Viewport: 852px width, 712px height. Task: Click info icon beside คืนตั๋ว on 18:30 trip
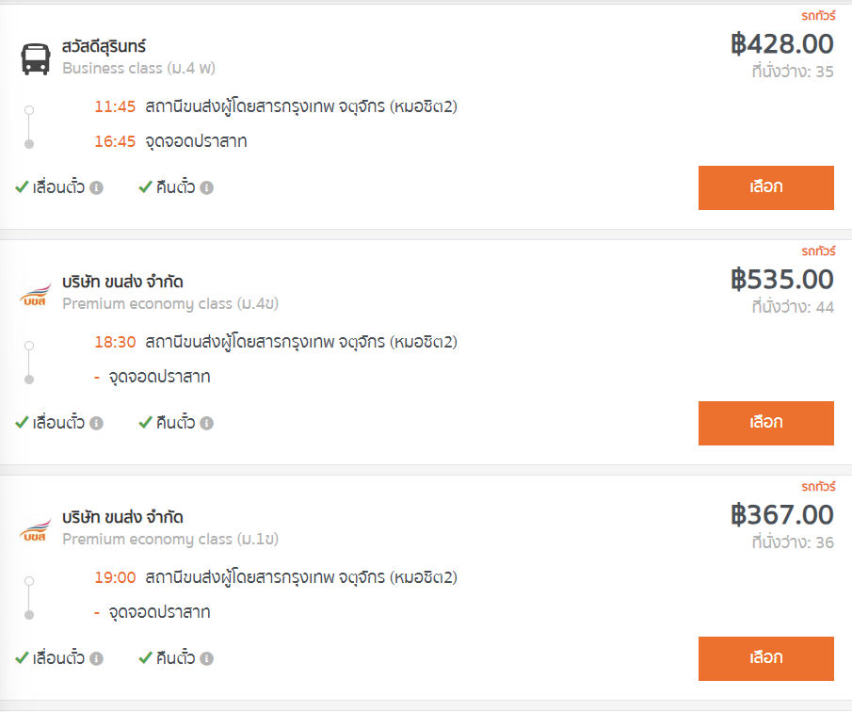click(207, 423)
